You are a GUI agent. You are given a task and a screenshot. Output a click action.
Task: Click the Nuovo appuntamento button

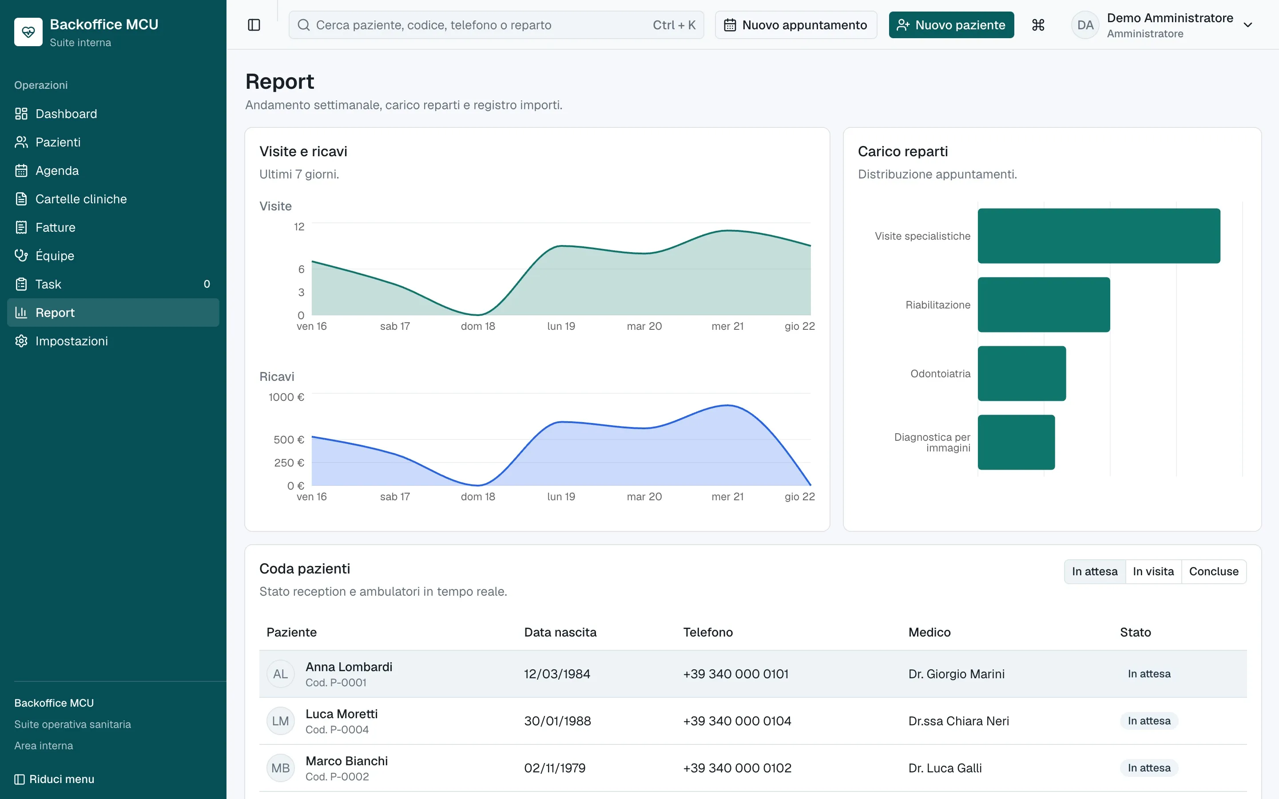pyautogui.click(x=796, y=25)
